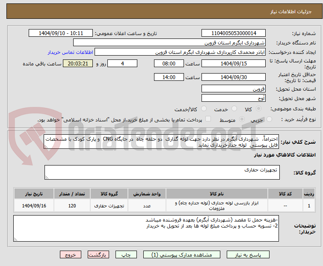Screen dimensions: 323x266
Task: Click the بازگشت back button
Action: click(98, 255)
